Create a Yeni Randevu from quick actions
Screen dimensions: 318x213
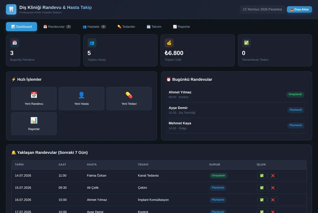(x=34, y=99)
